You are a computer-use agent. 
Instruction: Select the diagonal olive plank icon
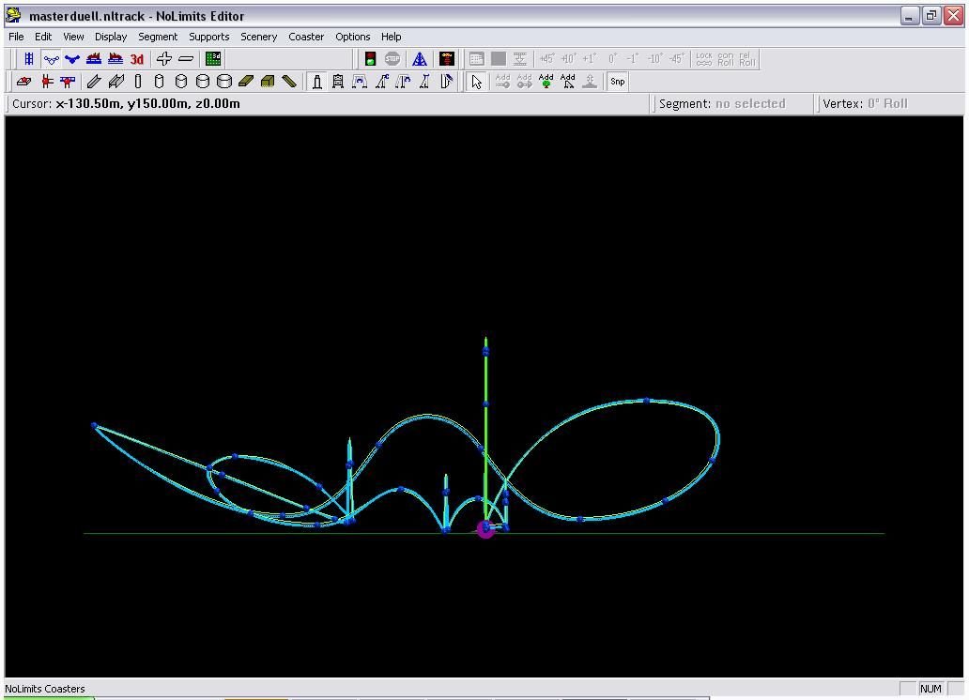(x=289, y=81)
